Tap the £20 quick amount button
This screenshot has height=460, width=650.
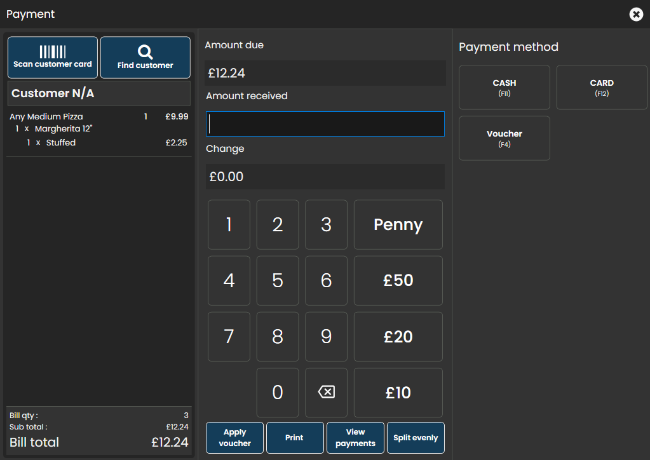(x=398, y=336)
